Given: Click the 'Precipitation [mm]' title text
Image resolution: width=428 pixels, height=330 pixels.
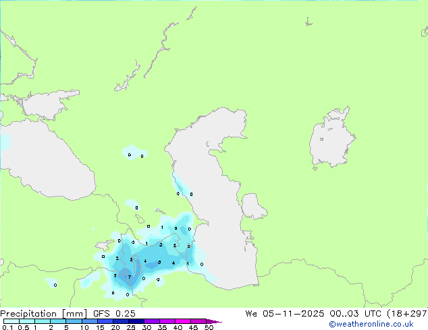Looking at the screenshot, I should [x=43, y=314].
